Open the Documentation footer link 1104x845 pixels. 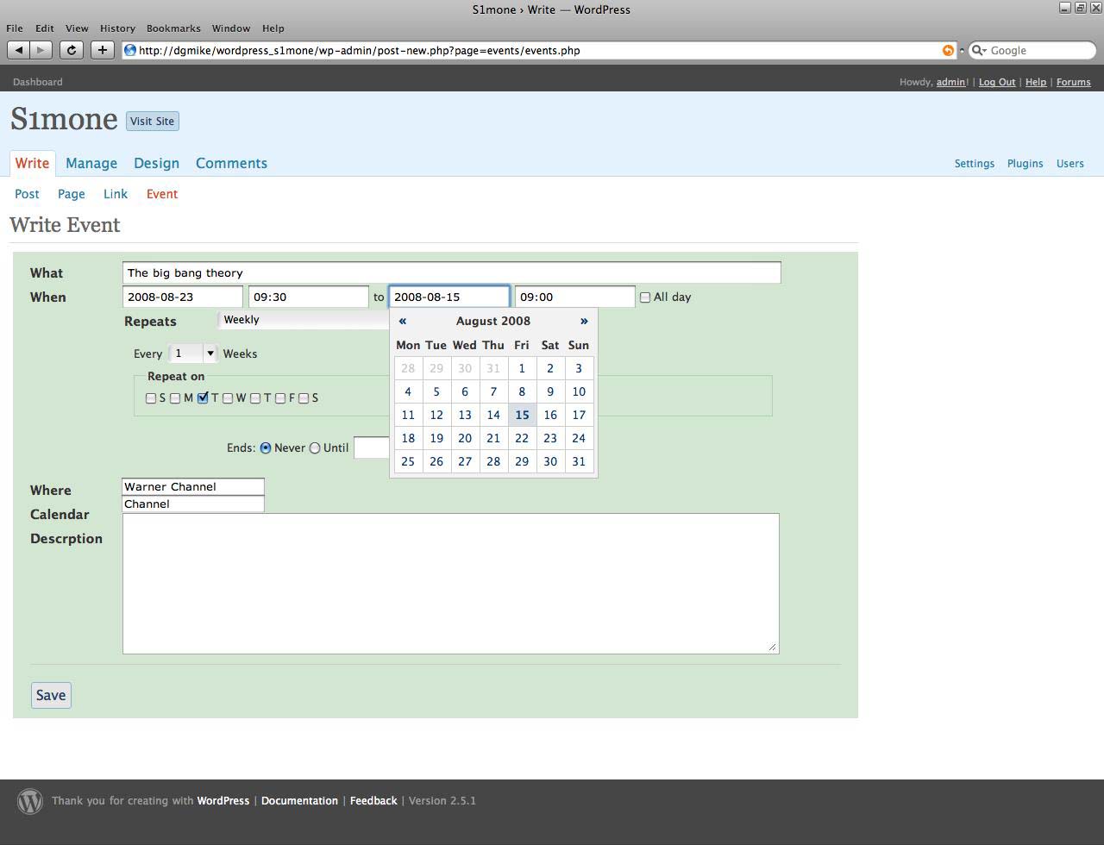point(299,801)
